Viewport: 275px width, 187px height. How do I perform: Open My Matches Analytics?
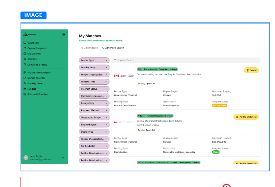tap(37, 73)
